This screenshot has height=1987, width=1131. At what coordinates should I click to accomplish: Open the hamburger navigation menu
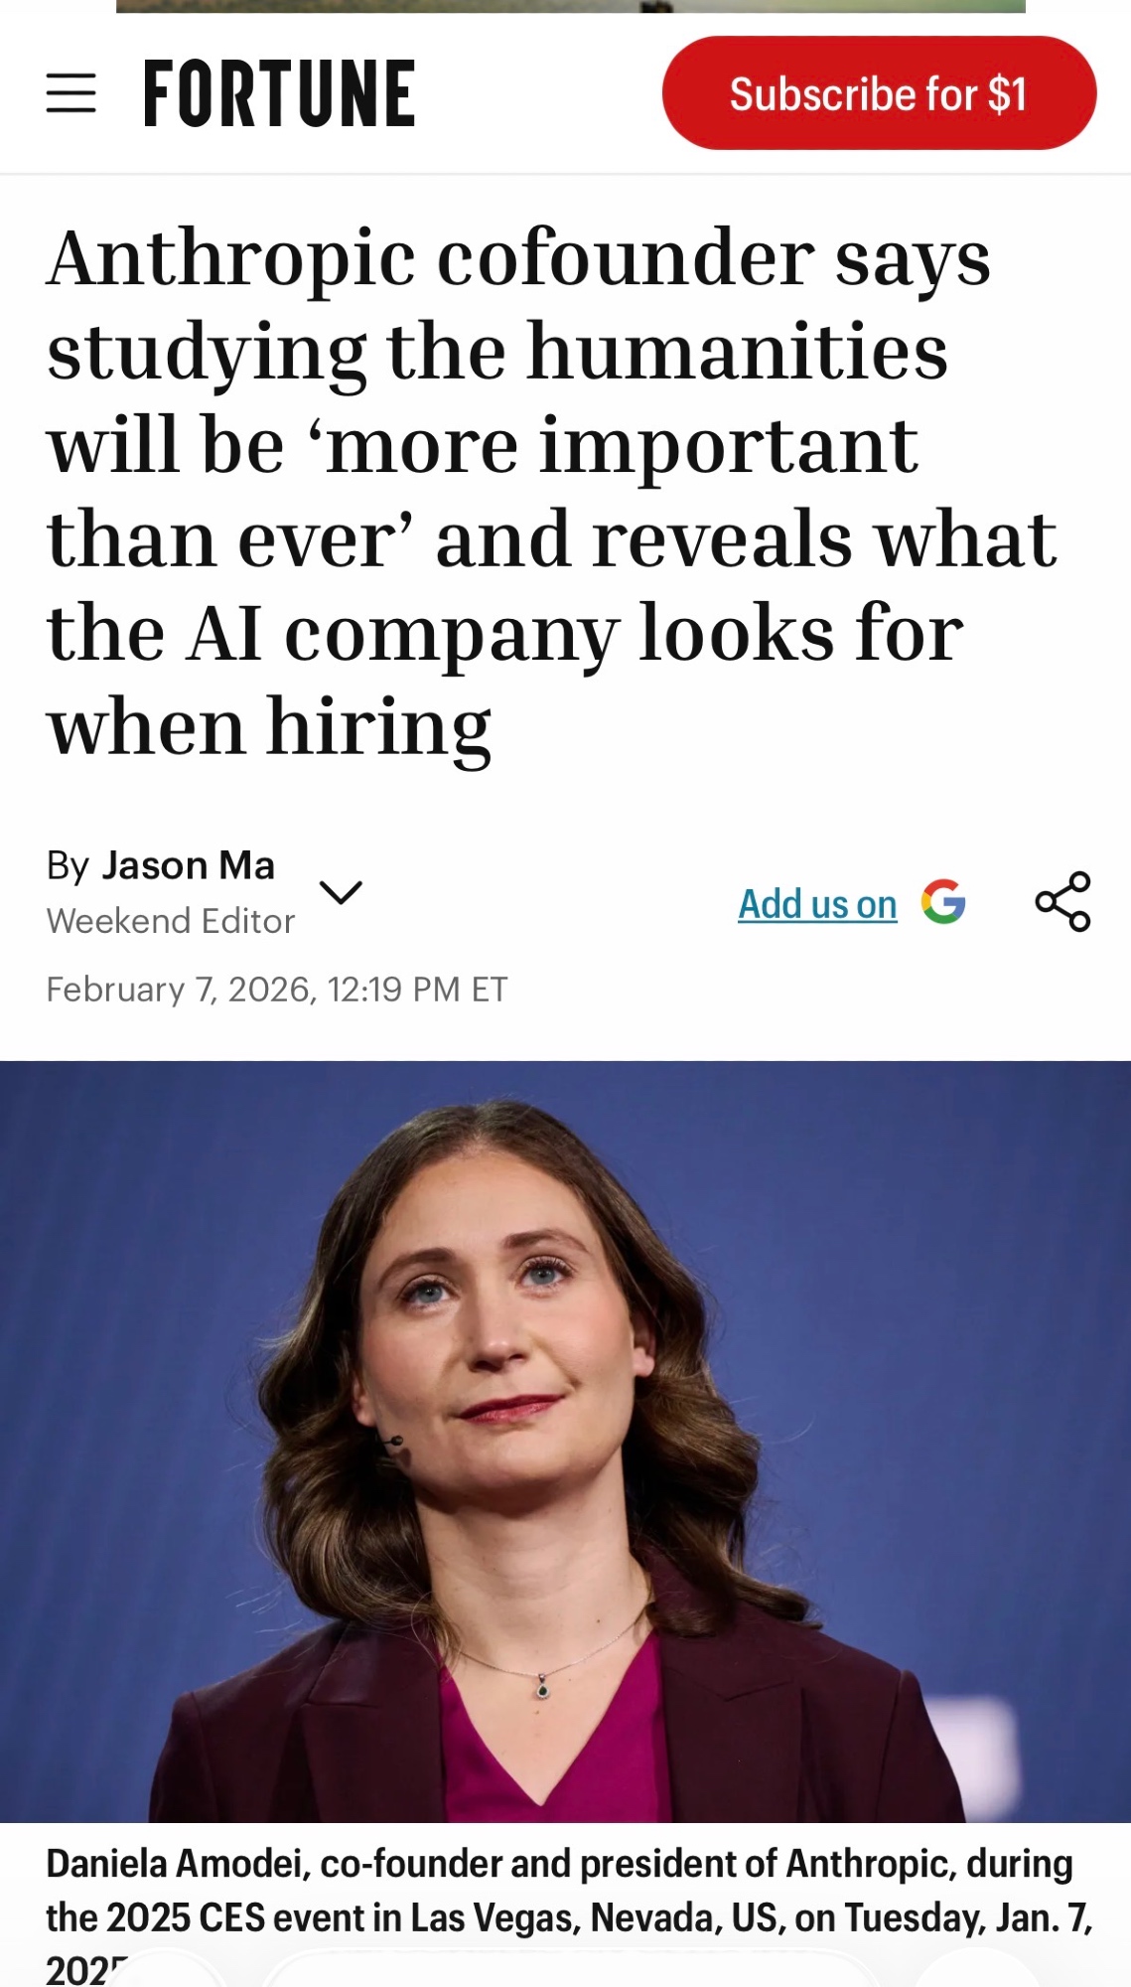[x=71, y=93]
